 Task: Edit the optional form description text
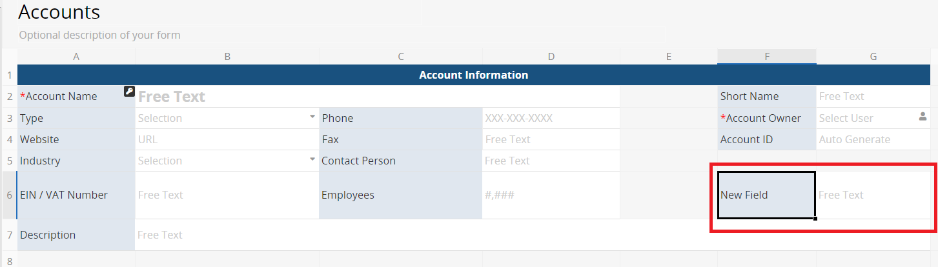[99, 35]
